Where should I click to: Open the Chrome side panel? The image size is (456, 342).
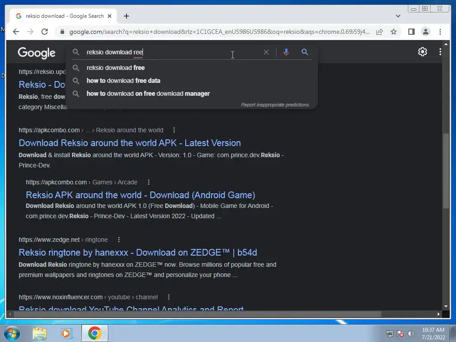click(x=411, y=32)
